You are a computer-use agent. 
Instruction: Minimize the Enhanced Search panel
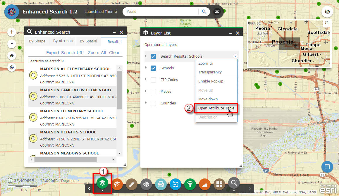pos(115,32)
